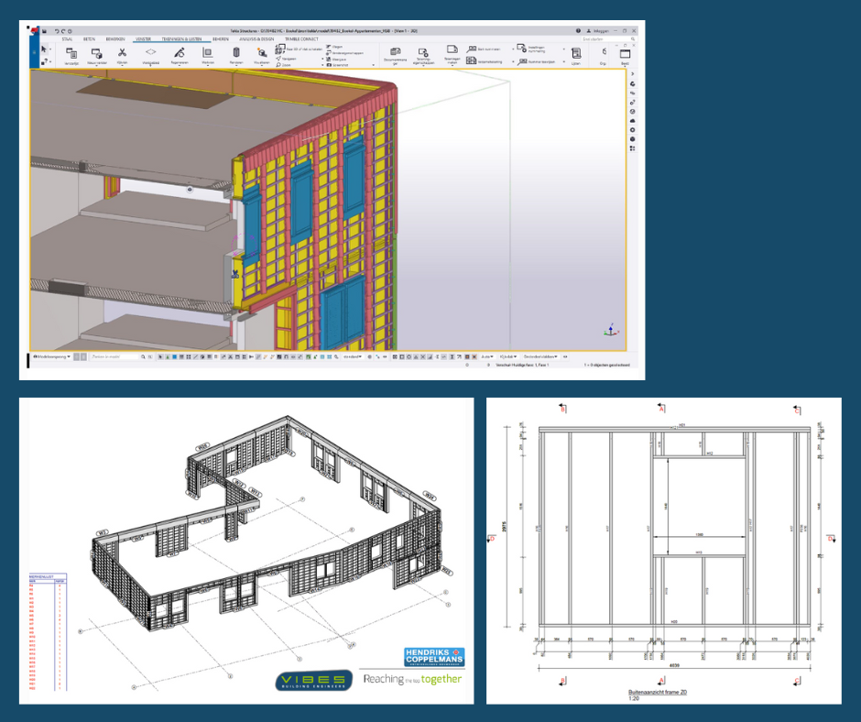Click the undo arrow in title bar
Image resolution: width=861 pixels, height=722 pixels.
[x=58, y=30]
